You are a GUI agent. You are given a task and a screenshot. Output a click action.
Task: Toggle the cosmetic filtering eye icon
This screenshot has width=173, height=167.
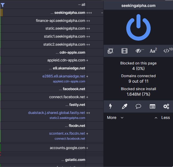(140, 51)
